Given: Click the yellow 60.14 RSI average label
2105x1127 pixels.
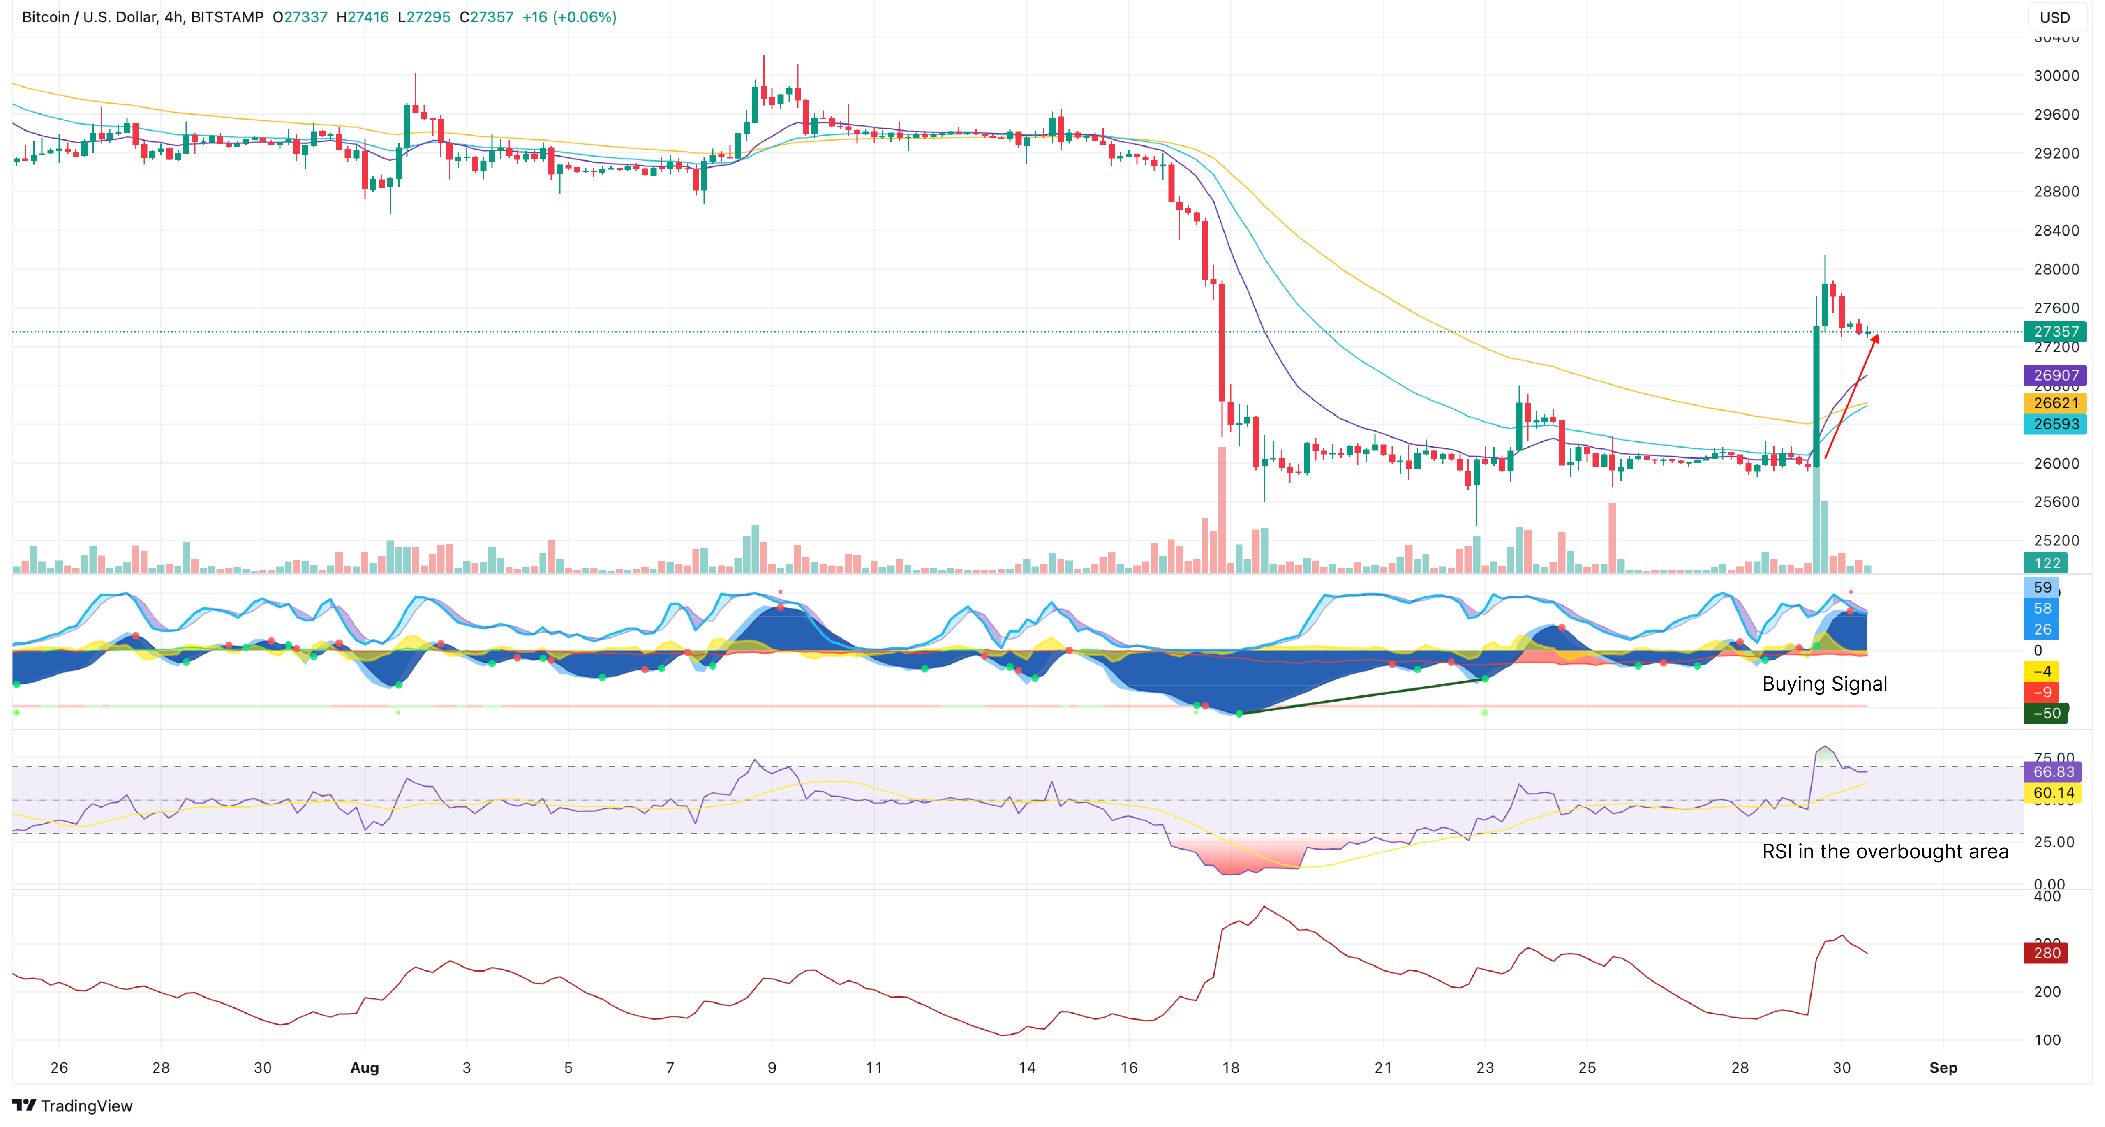Looking at the screenshot, I should coord(2053,793).
